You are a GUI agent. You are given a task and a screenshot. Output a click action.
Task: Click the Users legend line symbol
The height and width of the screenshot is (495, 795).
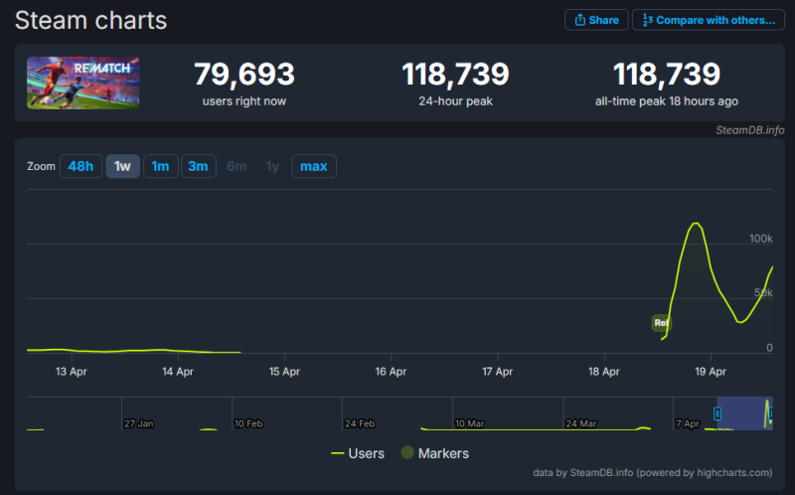[338, 453]
